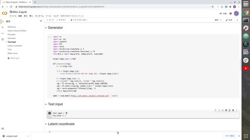250x140 pixels.
Task: Collapse the Latent coordinate section
Action: click(46, 124)
